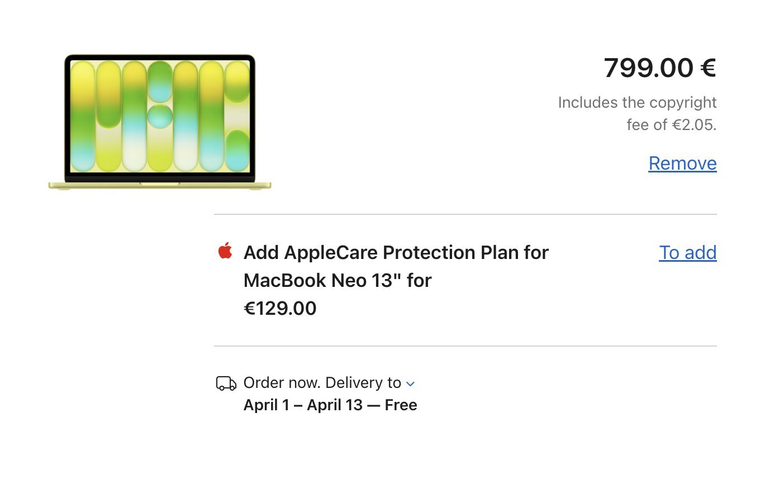
Task: Click the €129.00 AppleCare price text
Action: pyautogui.click(x=279, y=308)
